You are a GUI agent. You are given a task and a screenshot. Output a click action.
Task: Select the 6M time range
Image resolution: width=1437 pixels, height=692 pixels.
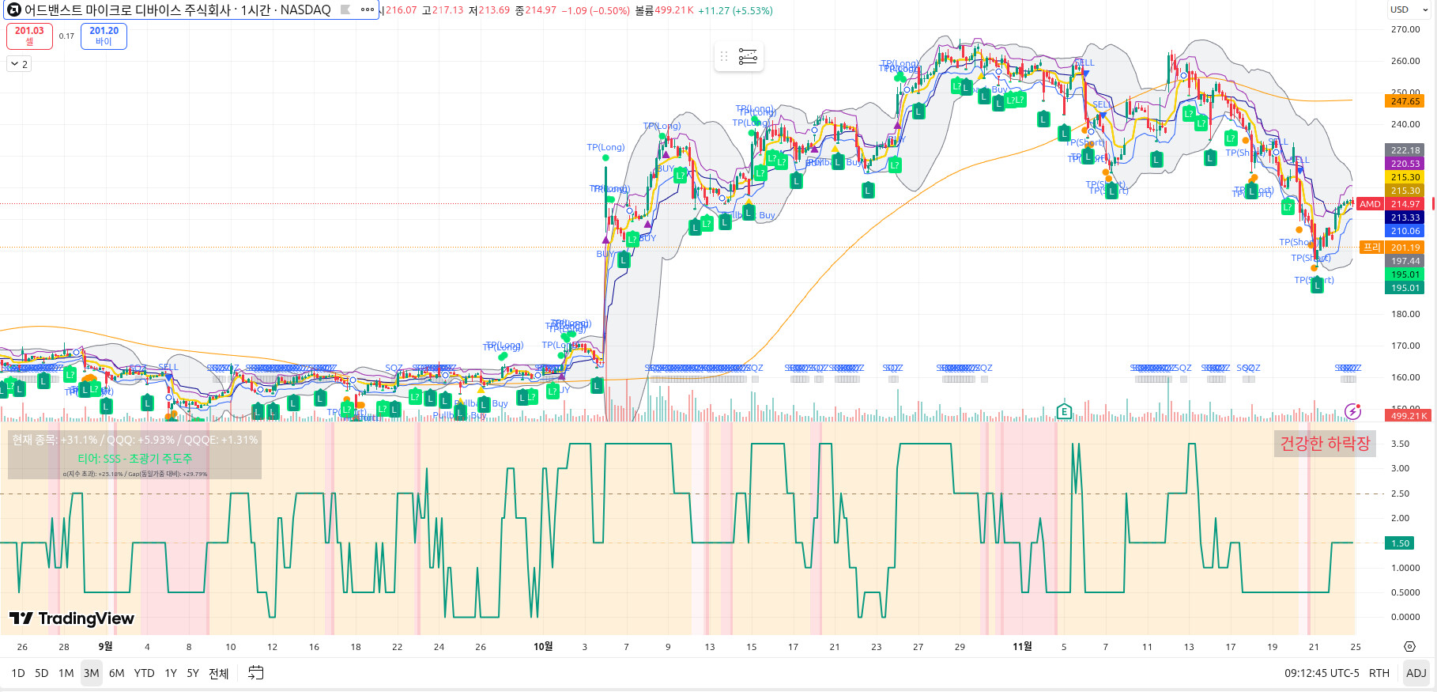coord(116,673)
